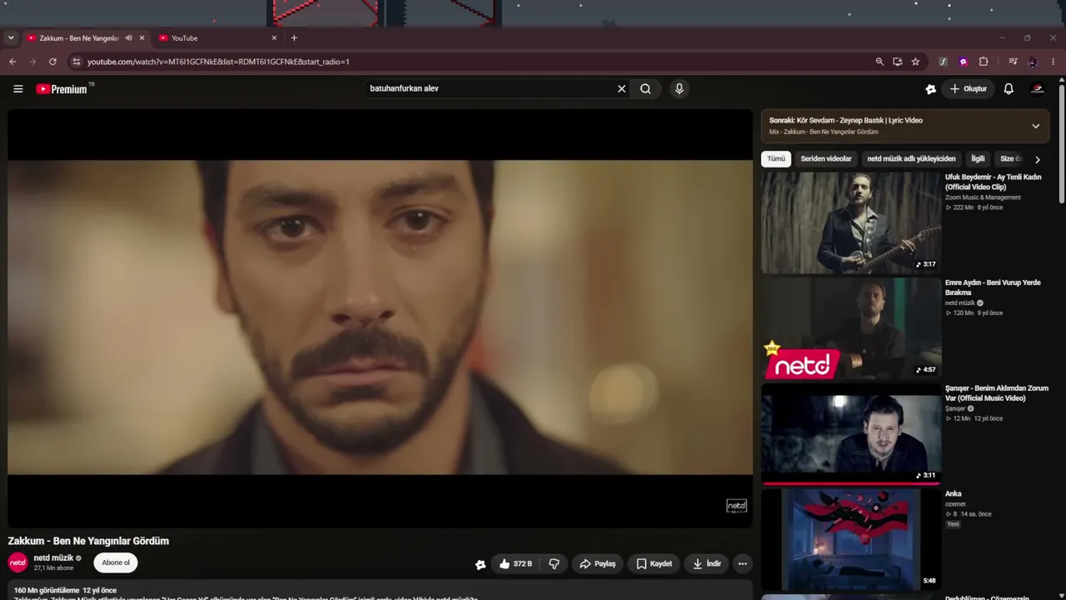Click the sparkle icon beside Oluştur
Screen dimensions: 1066x600
click(x=930, y=89)
